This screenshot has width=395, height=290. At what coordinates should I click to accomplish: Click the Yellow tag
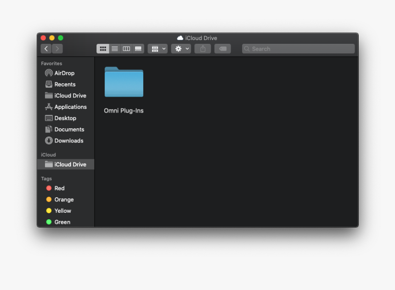pyautogui.click(x=66, y=211)
